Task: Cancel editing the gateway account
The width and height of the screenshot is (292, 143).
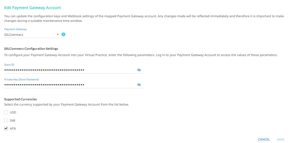Action: click(x=264, y=139)
